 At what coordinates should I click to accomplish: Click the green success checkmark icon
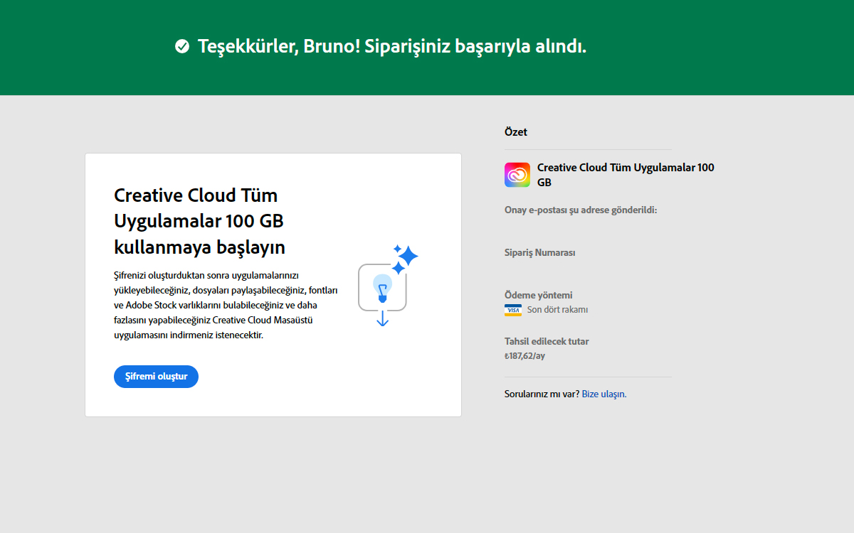click(x=182, y=47)
